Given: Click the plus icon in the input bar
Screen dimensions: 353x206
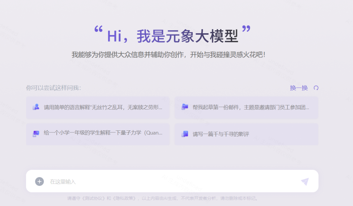Looking at the screenshot, I should [40, 182].
